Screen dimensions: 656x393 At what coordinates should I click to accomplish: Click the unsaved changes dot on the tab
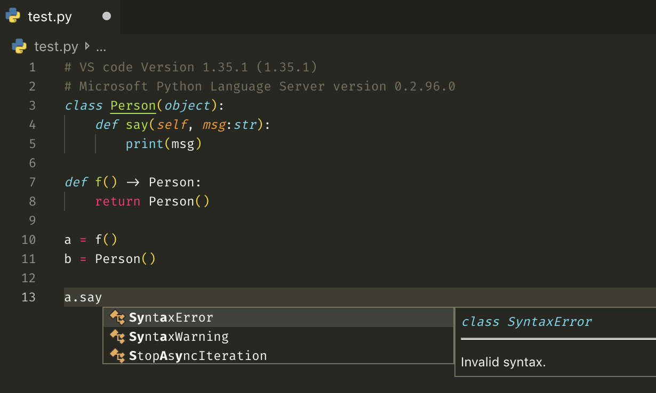point(106,15)
